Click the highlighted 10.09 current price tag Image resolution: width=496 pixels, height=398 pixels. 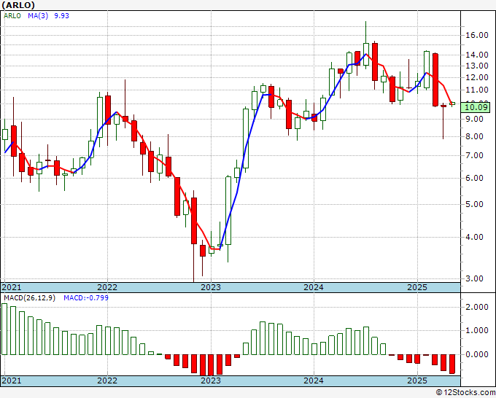point(477,107)
